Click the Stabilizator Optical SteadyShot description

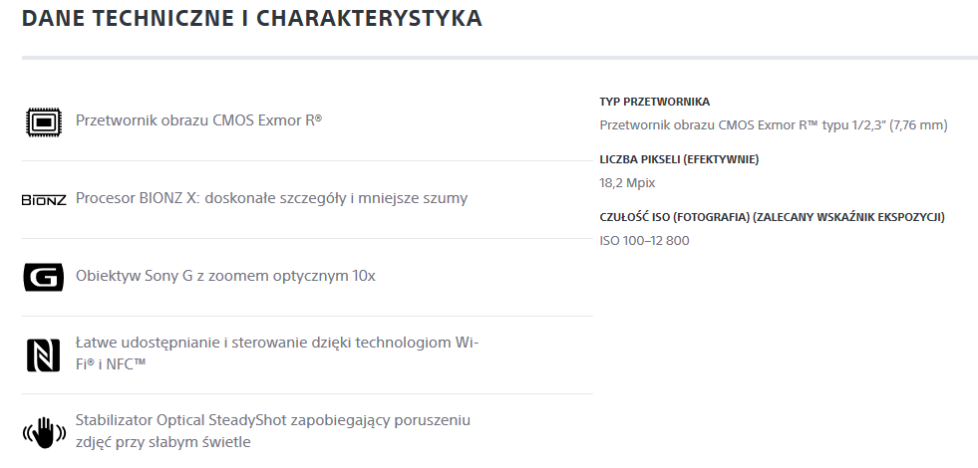tap(273, 431)
